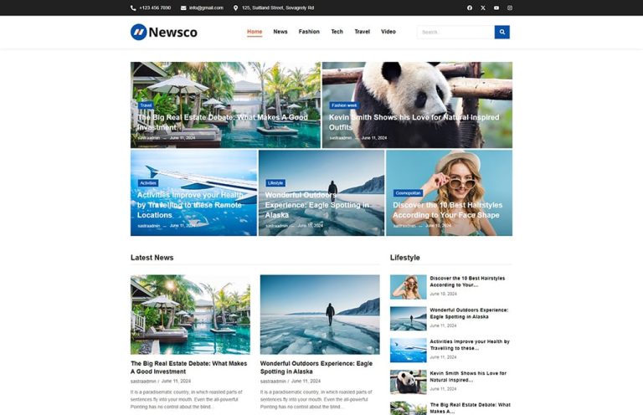
Task: Open hero headline Activities Improve your Health
Action: tap(190, 205)
